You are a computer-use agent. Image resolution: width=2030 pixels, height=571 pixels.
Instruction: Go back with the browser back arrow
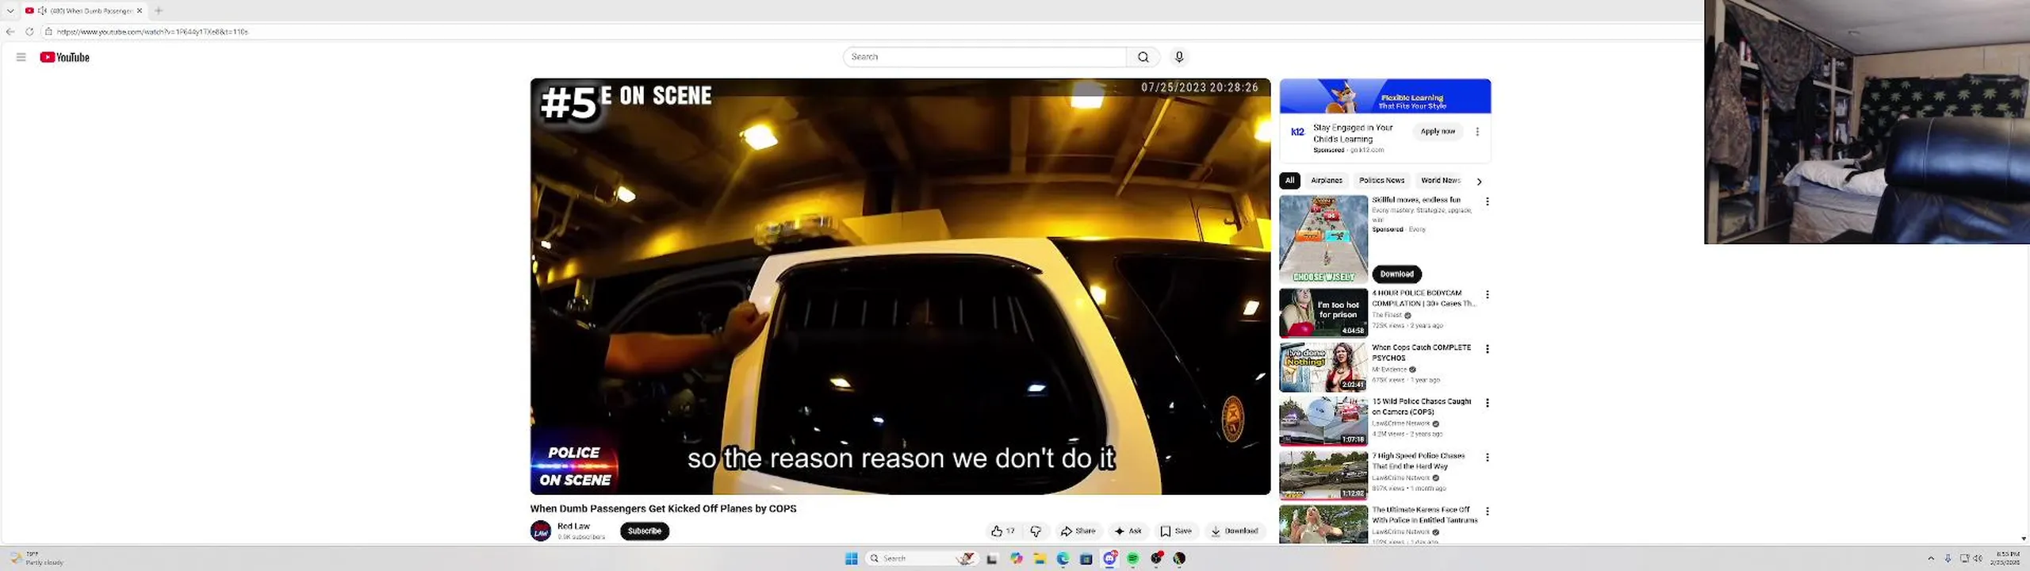[10, 32]
